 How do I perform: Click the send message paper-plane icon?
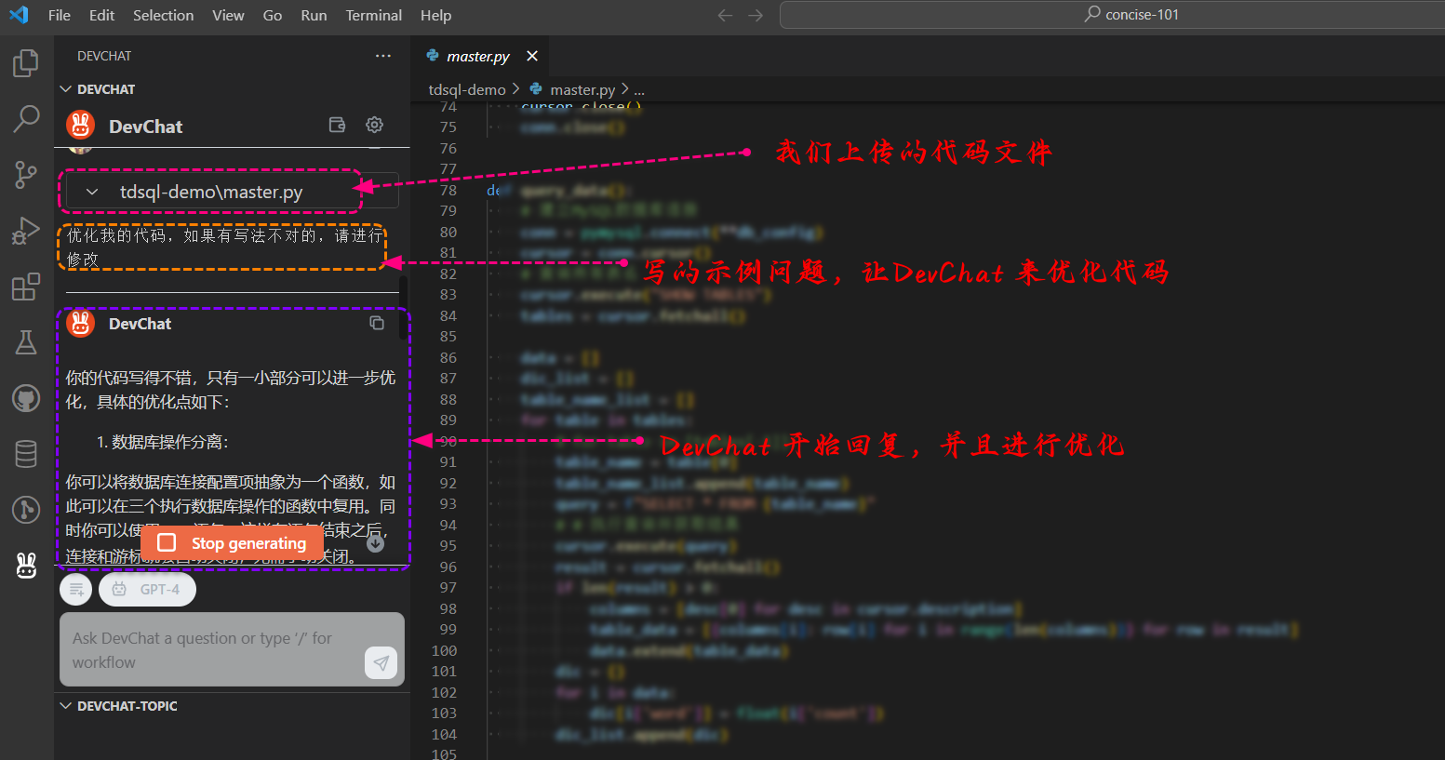click(381, 662)
